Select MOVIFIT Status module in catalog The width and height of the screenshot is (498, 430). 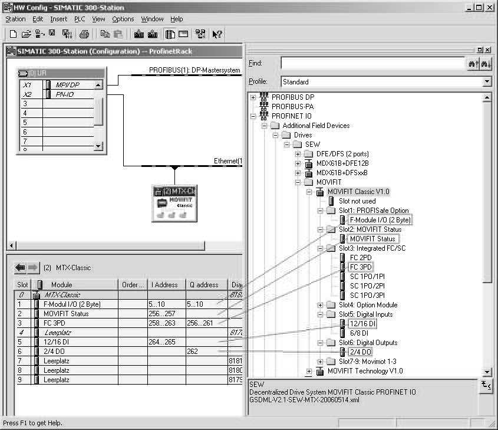372,239
